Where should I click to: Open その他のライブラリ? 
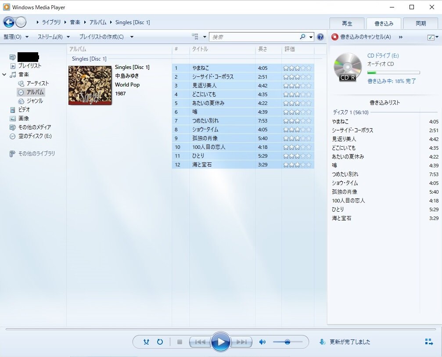tap(36, 153)
